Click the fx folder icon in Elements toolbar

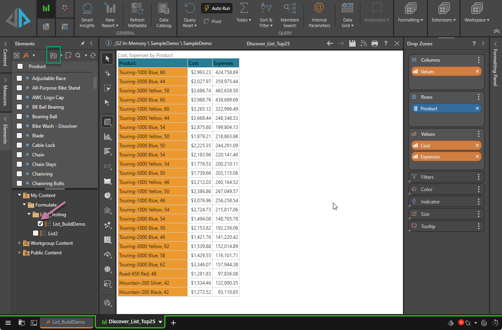click(53, 55)
